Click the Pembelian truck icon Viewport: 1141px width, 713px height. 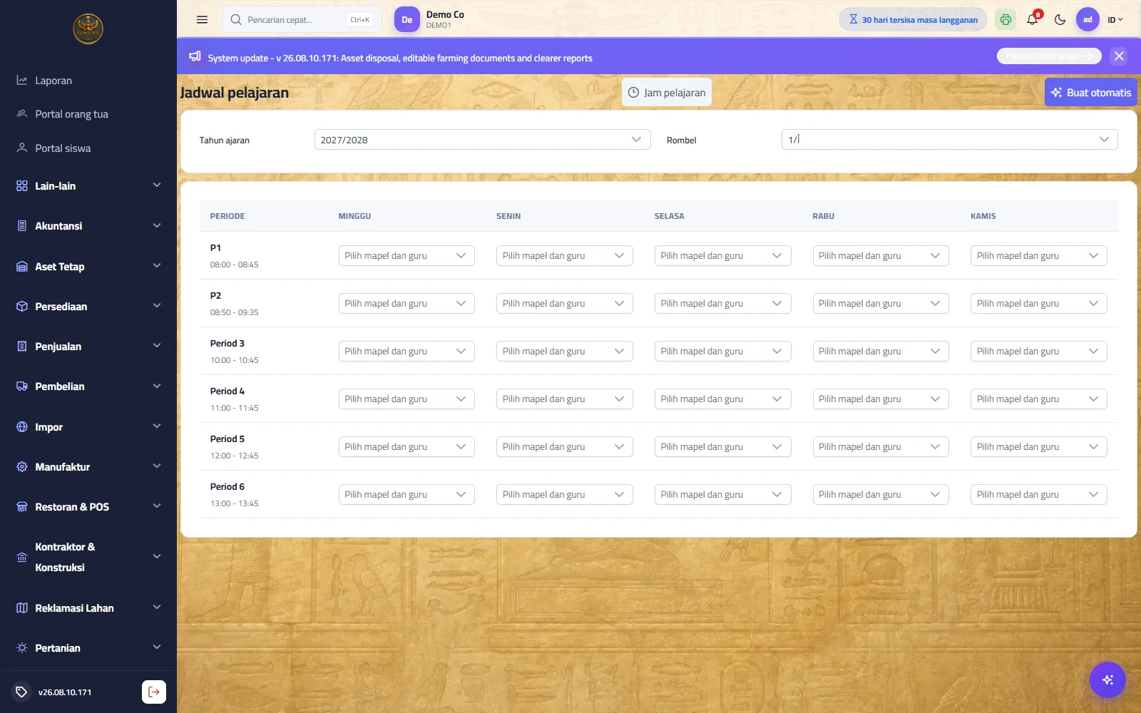pos(22,386)
